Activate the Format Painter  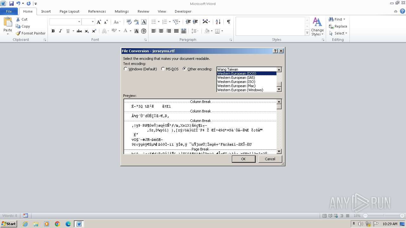coord(30,33)
